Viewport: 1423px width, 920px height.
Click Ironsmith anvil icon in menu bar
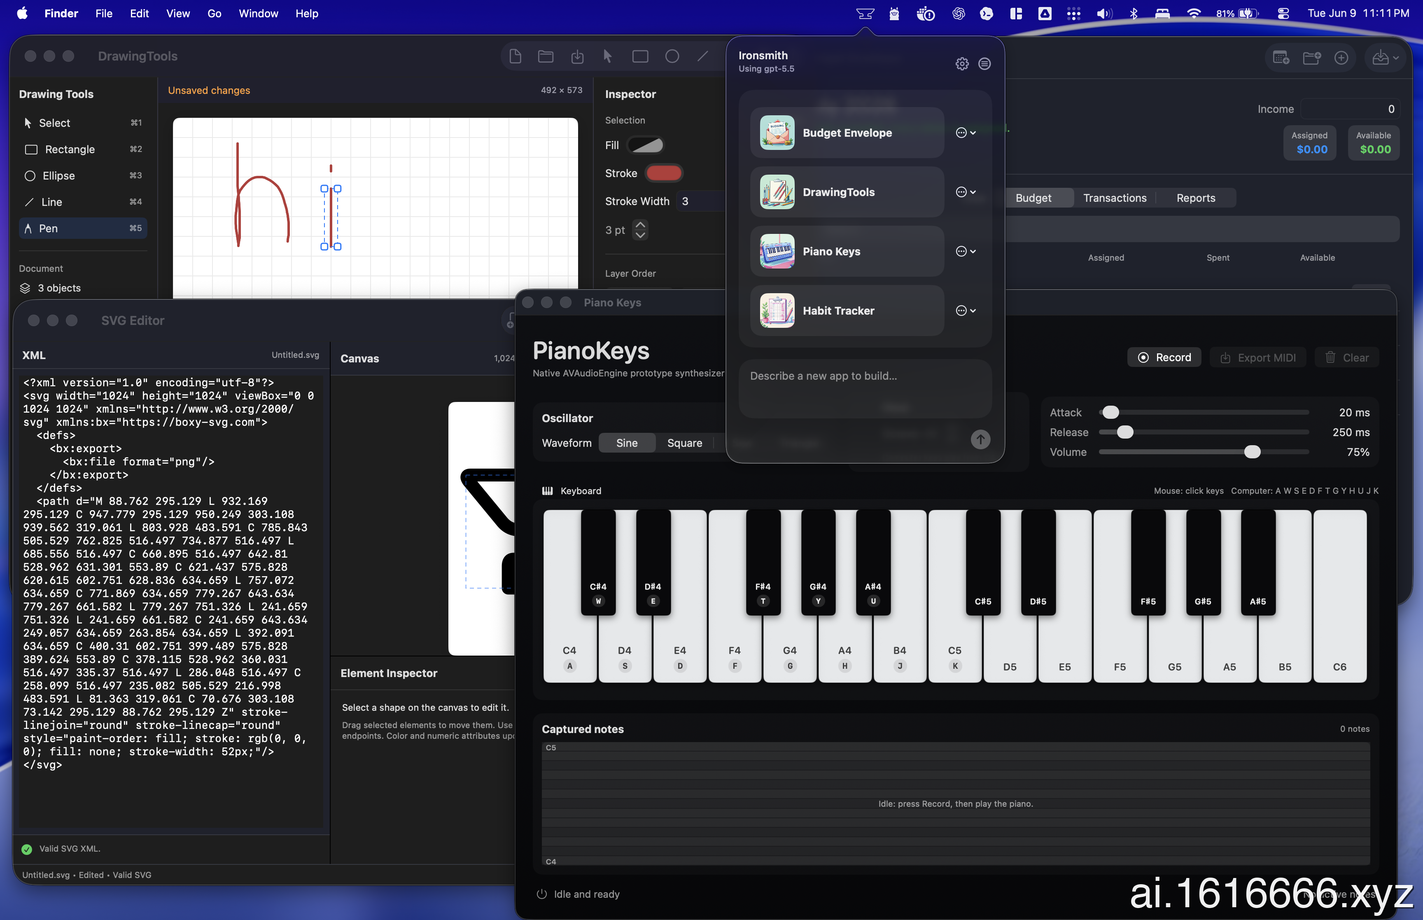click(865, 13)
